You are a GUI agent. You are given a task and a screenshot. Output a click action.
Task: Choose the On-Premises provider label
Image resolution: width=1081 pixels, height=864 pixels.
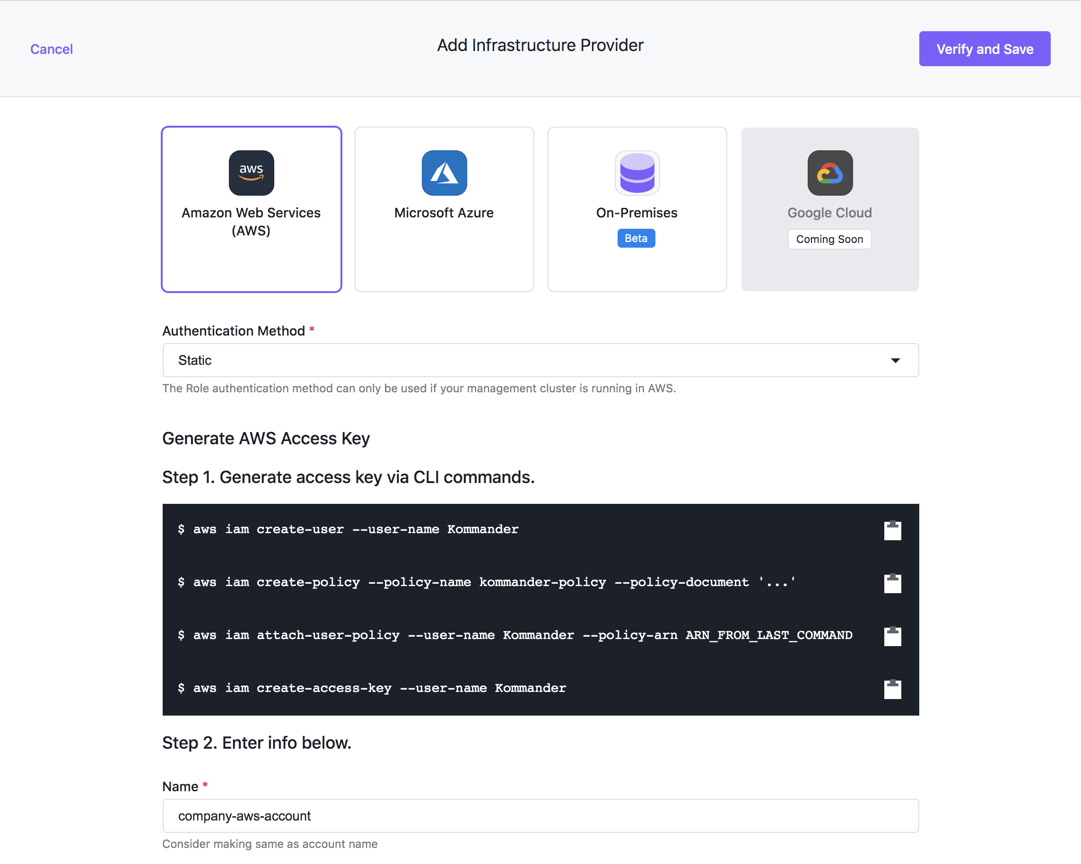tap(636, 213)
